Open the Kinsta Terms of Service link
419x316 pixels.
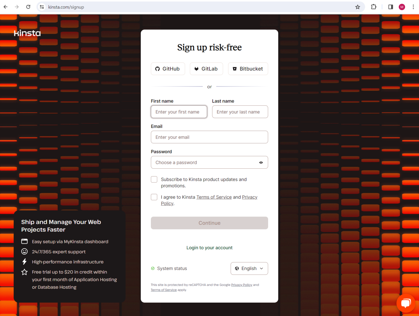tap(214, 197)
